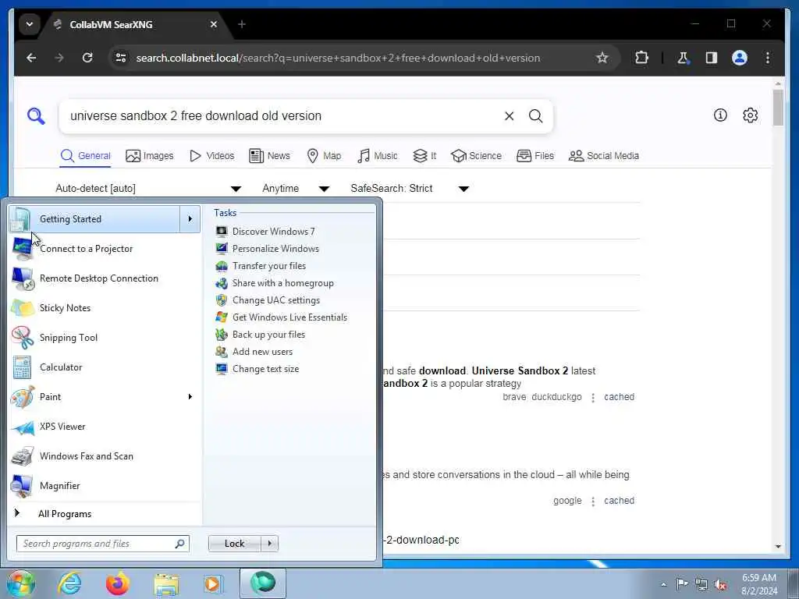
Task: Open the cached link beside duckduckgo
Action: click(x=619, y=397)
